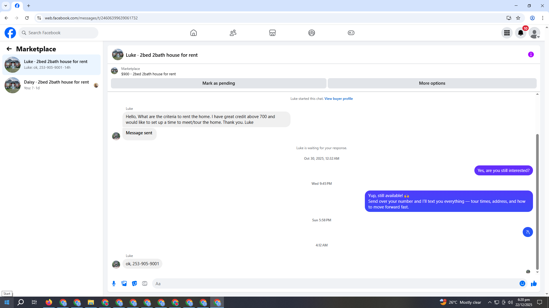Open the browser tab search dropdown
The image size is (549, 308).
6,6
